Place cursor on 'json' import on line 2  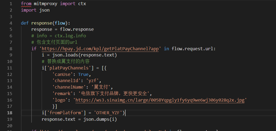44,10
